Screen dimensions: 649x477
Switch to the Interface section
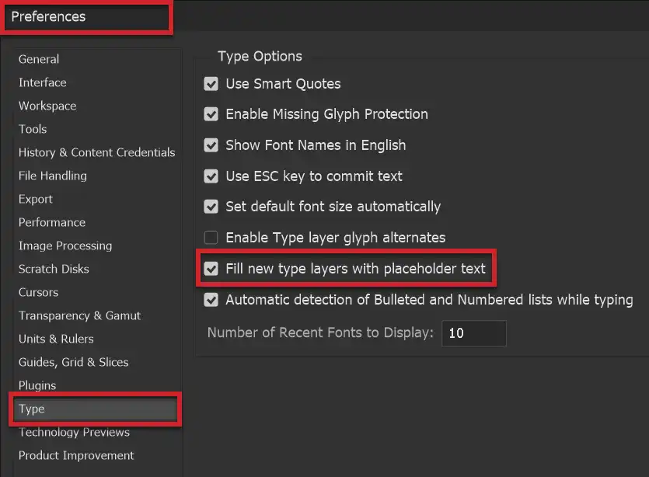point(42,82)
